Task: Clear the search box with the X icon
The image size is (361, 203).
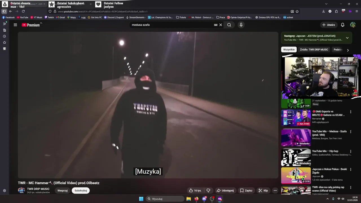Action: [x=221, y=25]
